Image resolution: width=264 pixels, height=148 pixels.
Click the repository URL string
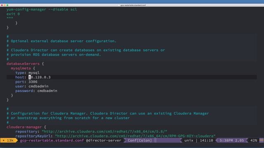pyautogui.click(x=104, y=132)
